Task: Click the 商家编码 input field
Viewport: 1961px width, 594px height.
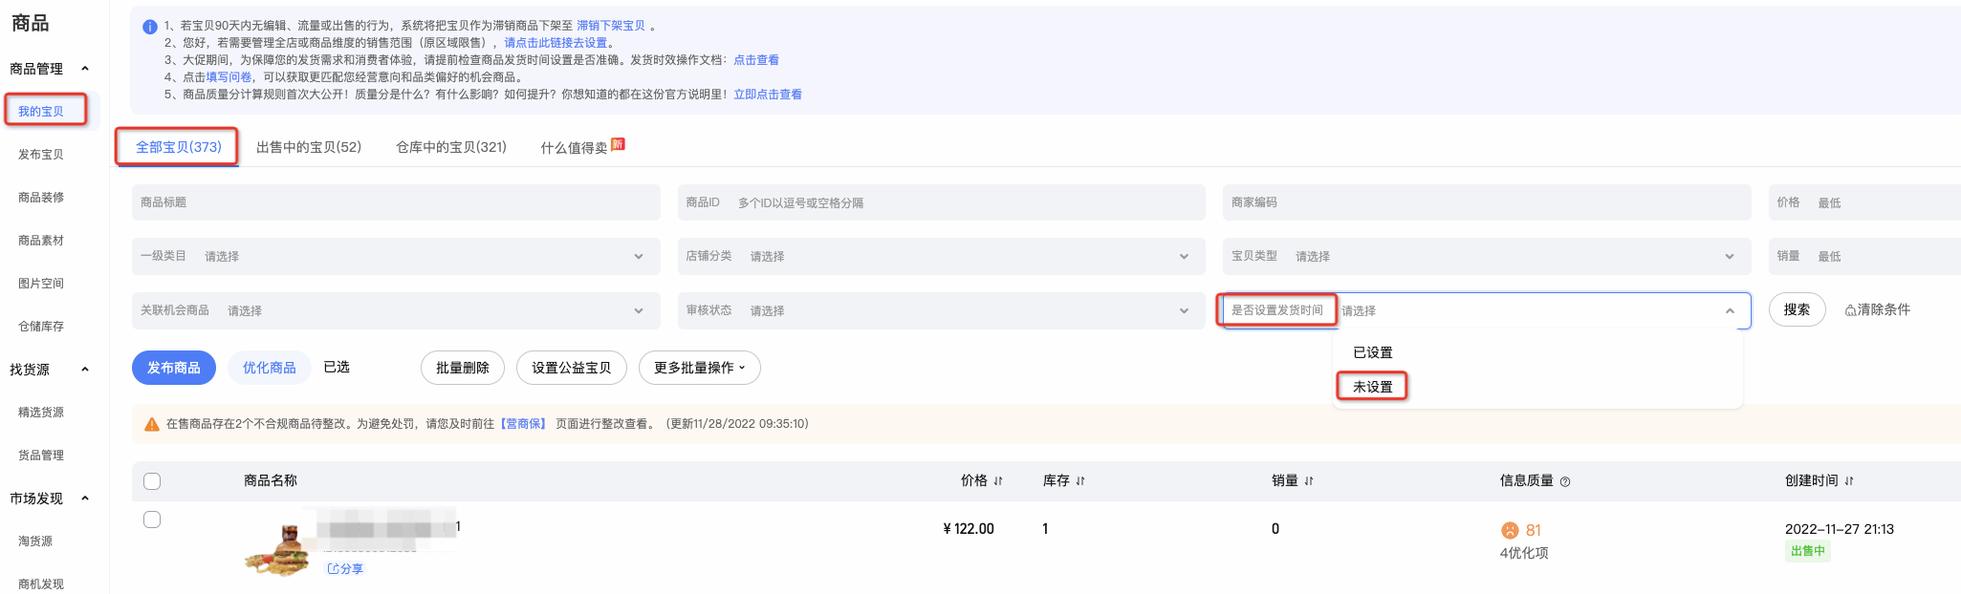Action: click(1487, 202)
